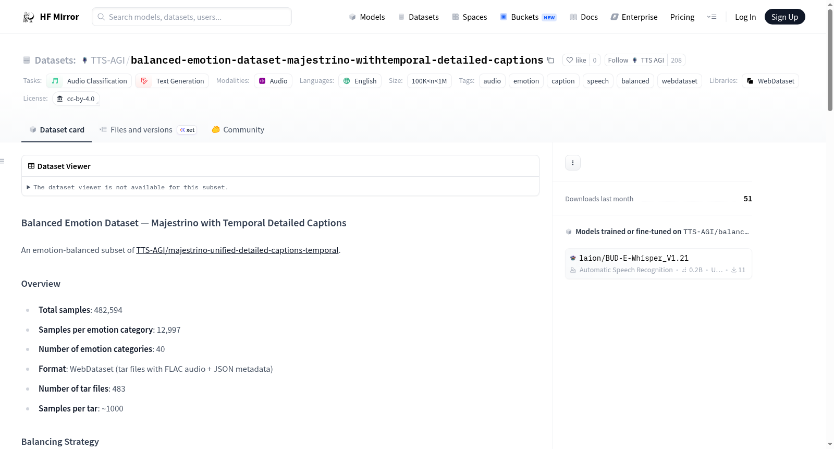Click the scrollbar down arrow
834x449 pixels.
click(x=830, y=444)
